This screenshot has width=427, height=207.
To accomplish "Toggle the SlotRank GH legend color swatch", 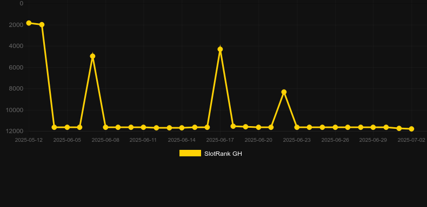I will tap(190, 153).
